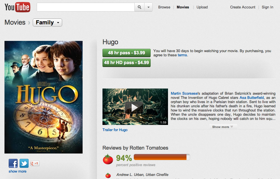This screenshot has width=280, height=179.
Task: Open the Movies tab
Action: click(183, 7)
